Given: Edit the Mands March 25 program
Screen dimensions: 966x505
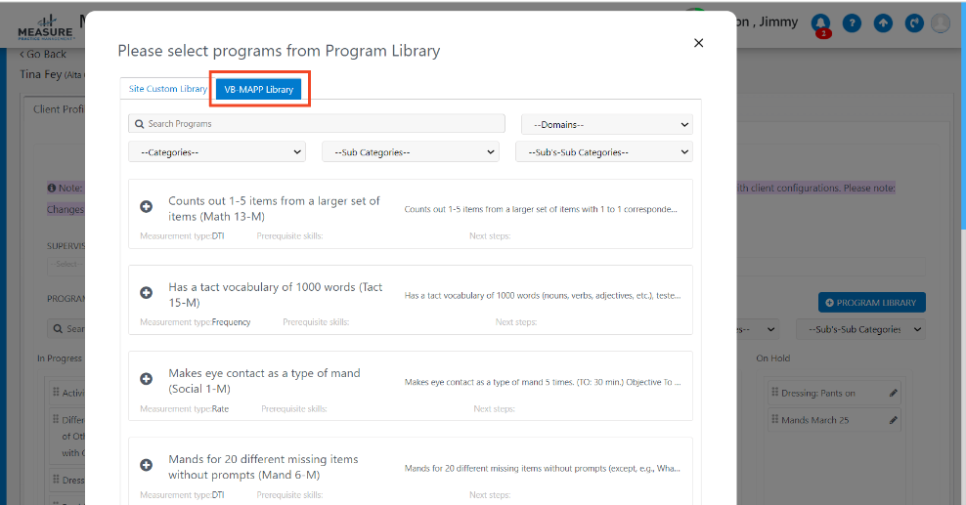Looking at the screenshot, I should coord(894,420).
